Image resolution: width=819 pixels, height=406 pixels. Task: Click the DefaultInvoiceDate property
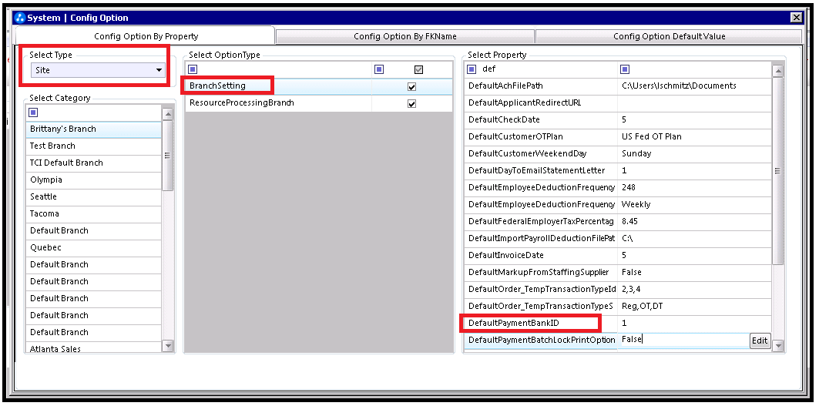click(541, 256)
